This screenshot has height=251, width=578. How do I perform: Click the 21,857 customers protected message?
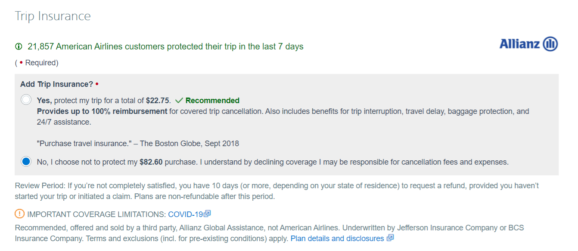(x=165, y=46)
